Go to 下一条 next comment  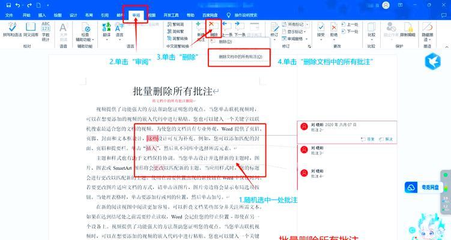pyautogui.click(x=240, y=29)
